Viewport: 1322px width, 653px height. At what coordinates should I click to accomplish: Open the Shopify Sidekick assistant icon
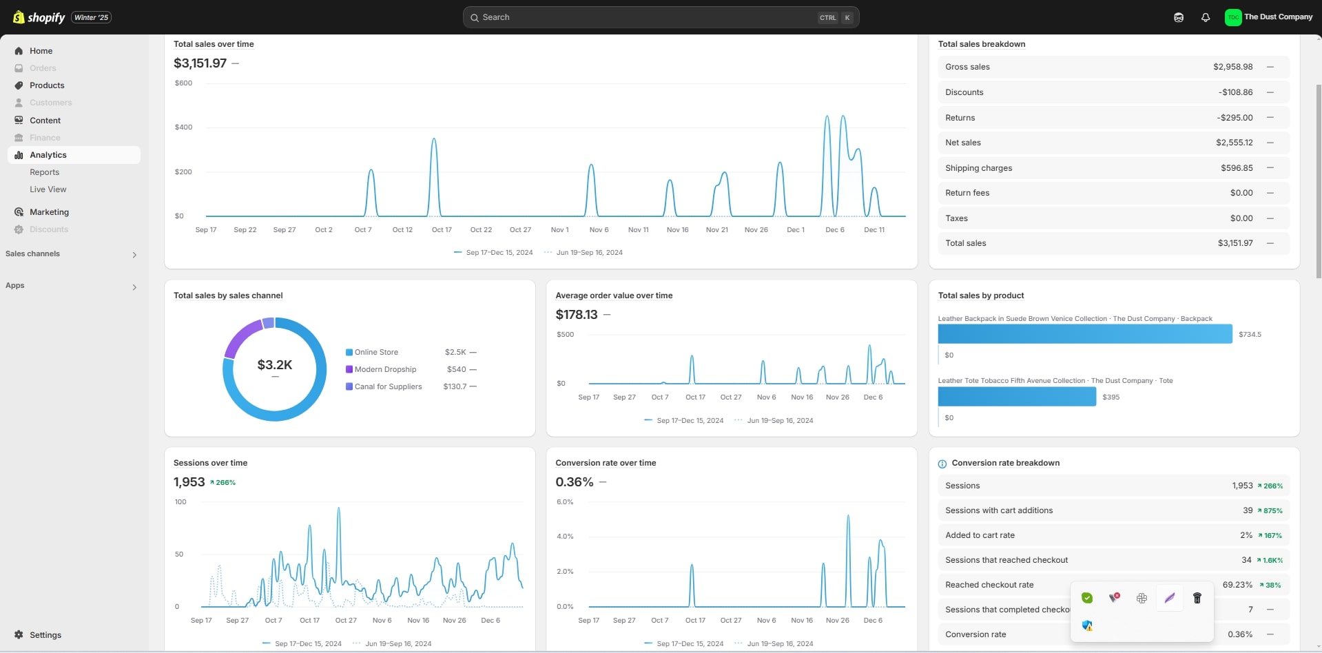click(1179, 17)
